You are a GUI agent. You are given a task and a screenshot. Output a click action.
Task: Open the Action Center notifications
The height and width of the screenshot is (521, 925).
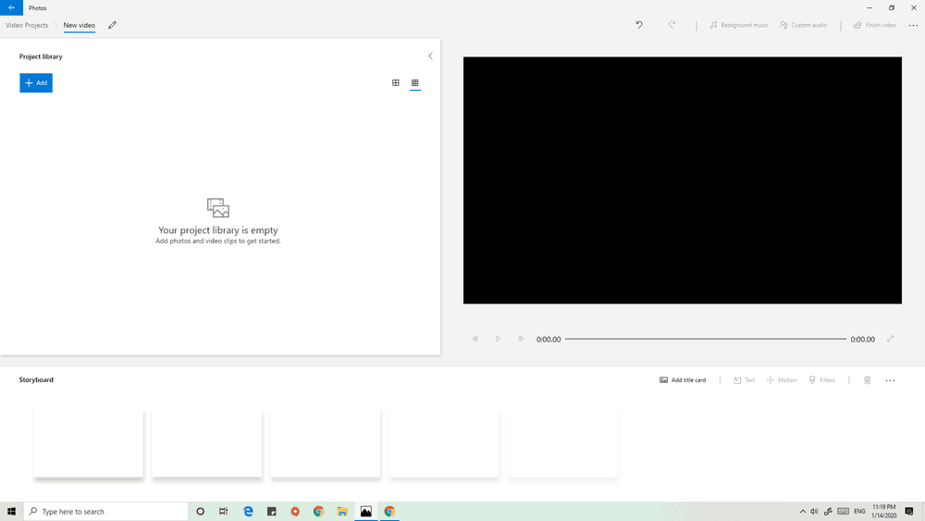(909, 512)
